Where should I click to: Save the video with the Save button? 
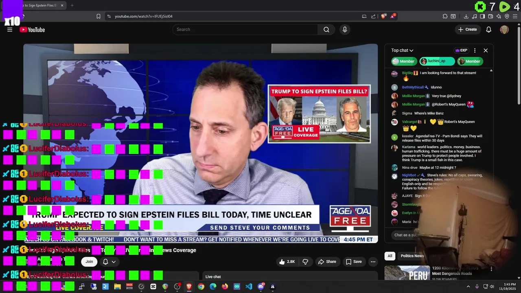tap(354, 262)
